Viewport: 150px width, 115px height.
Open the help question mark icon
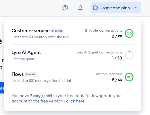point(65,8)
